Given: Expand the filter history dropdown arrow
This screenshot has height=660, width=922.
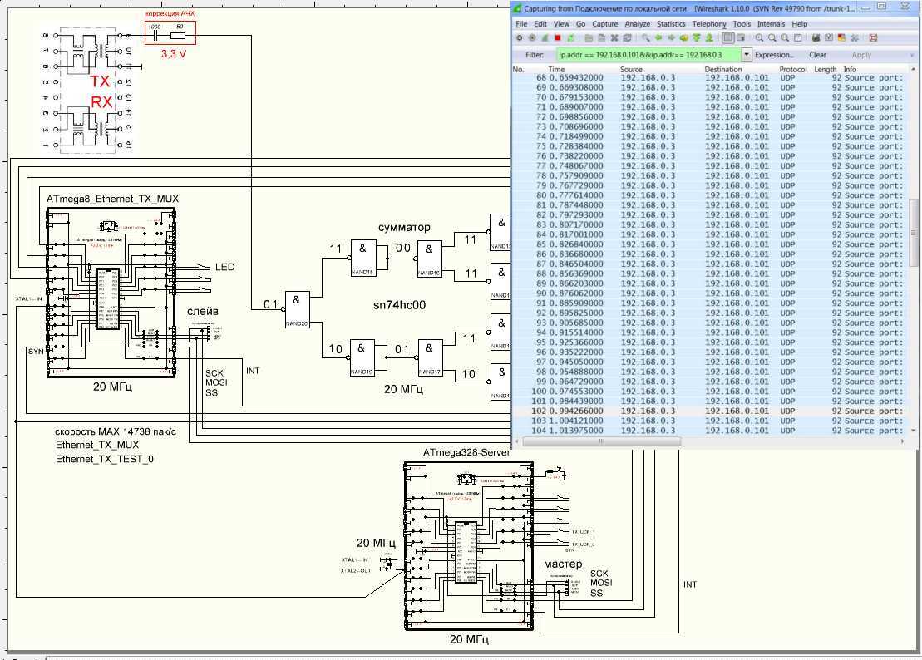Looking at the screenshot, I should [746, 55].
